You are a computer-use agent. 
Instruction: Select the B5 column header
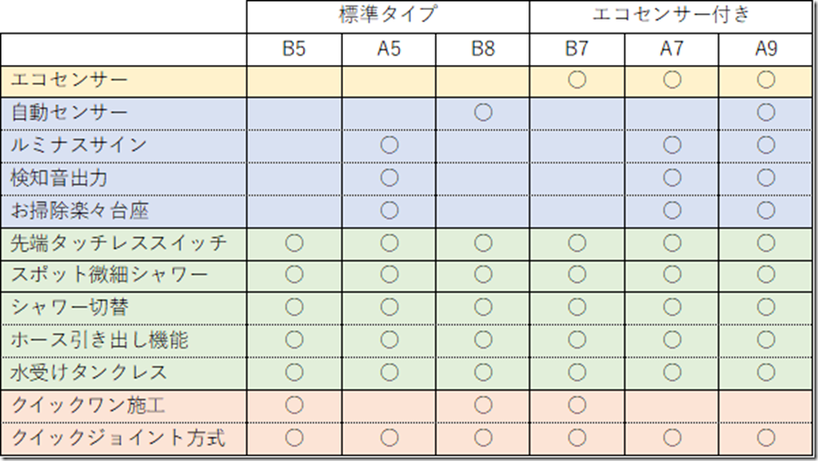coord(294,49)
